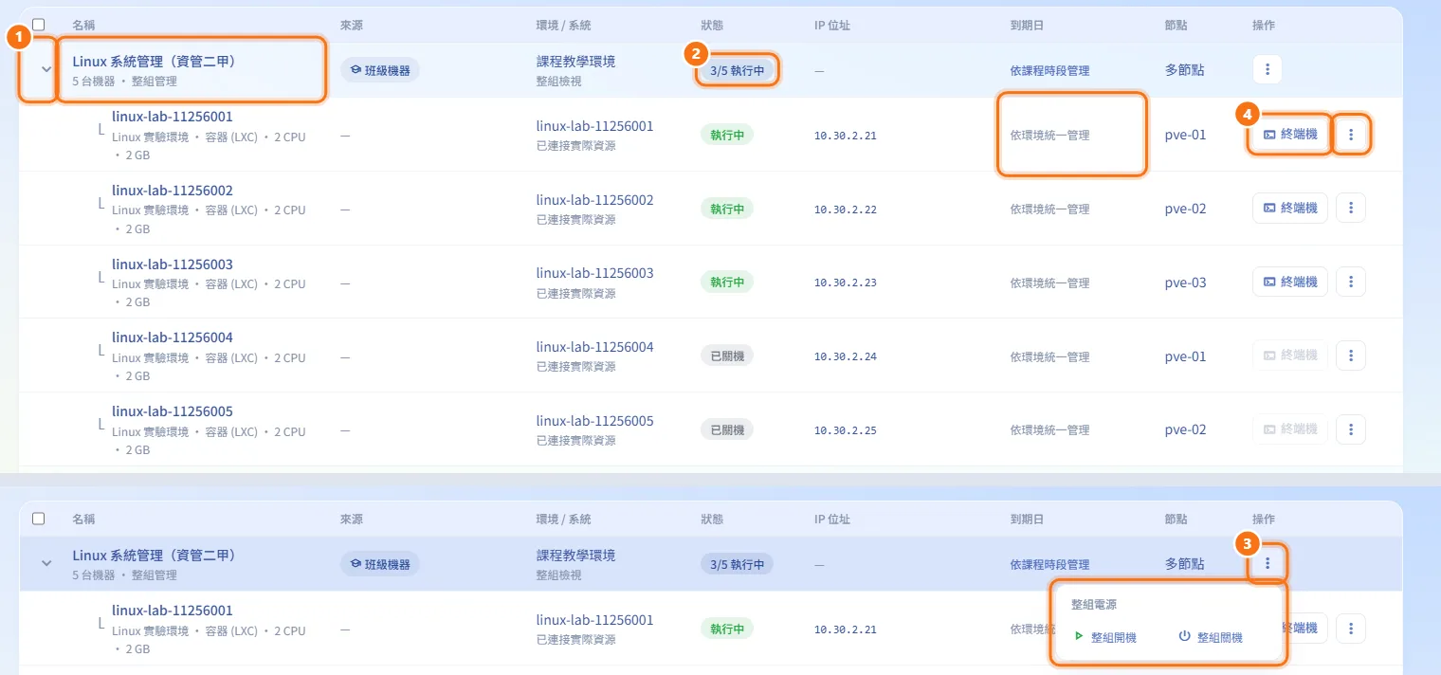The image size is (1441, 675).
Task: Choose 整組關機 from the group power menu
Action: tap(1211, 638)
